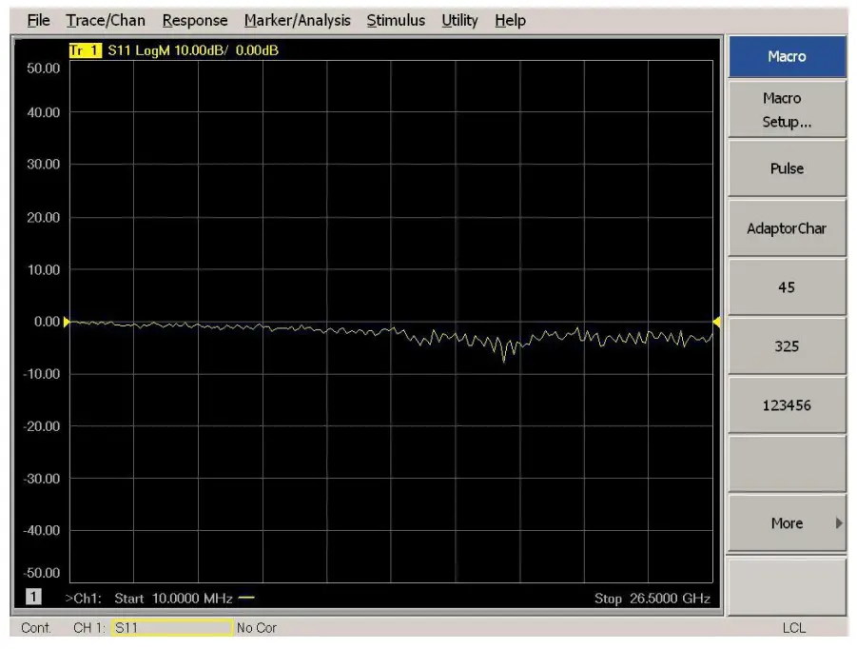Click the S11 field in status bar

coord(171,628)
